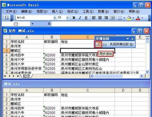
Task: Click 泉州六中 in bottom 测试.xls window
Action: click(x=27, y=113)
